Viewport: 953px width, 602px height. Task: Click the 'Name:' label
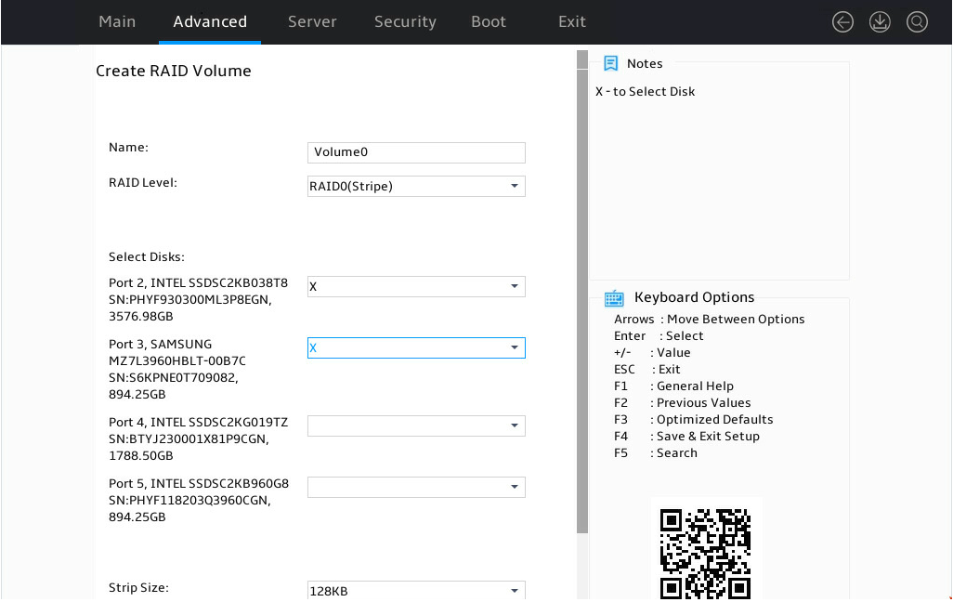pyautogui.click(x=128, y=148)
